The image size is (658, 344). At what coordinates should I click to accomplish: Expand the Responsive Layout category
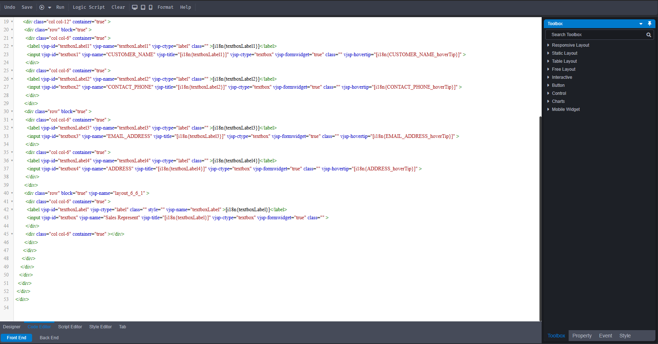548,45
